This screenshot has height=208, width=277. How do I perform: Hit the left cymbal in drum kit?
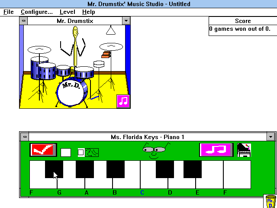39,49
